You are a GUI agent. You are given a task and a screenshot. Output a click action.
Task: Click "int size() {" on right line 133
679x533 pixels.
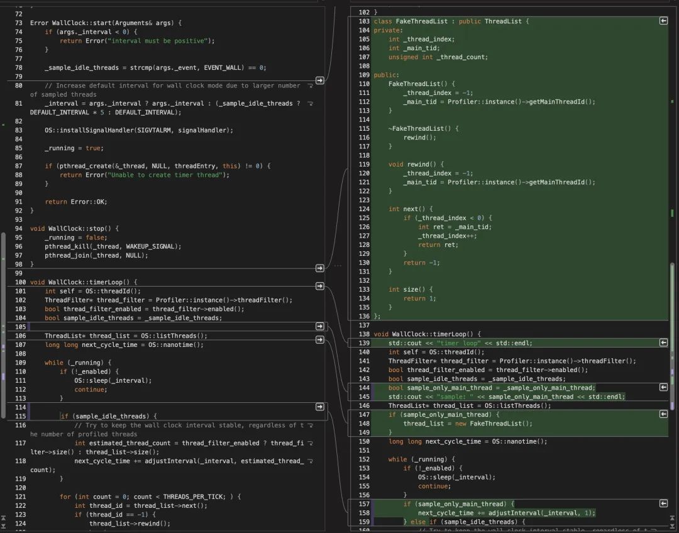(410, 290)
